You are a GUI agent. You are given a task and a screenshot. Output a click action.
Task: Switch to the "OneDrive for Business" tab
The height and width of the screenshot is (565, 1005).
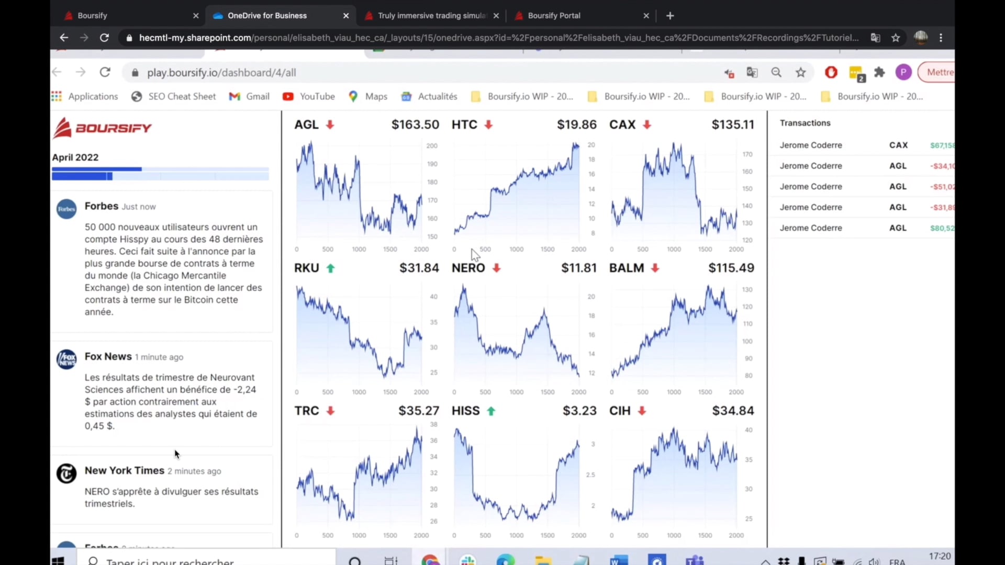click(x=267, y=16)
